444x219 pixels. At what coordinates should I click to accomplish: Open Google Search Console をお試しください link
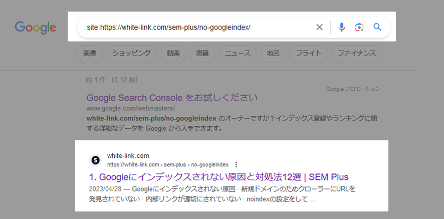pyautogui.click(x=172, y=98)
